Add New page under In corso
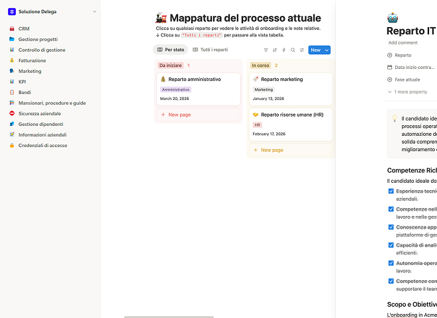The image size is (437, 318). point(291,150)
